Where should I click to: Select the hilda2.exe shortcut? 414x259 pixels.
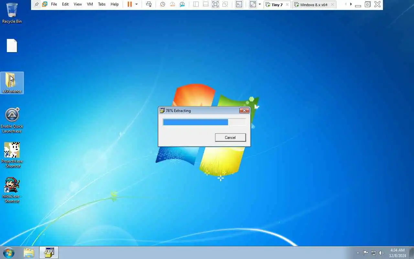point(12,190)
